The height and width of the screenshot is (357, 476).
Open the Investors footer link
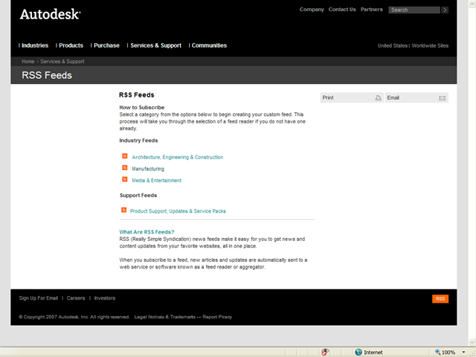click(105, 298)
